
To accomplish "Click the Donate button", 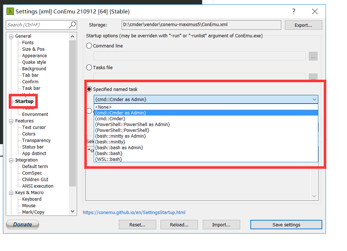I will click(x=23, y=225).
